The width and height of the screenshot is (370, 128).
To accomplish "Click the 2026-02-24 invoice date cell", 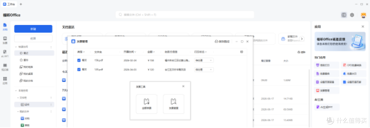I will pos(130,60).
